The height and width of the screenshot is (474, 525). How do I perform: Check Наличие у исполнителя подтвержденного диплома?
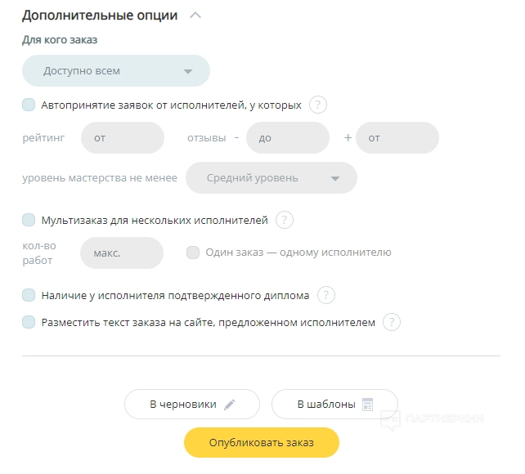[29, 295]
